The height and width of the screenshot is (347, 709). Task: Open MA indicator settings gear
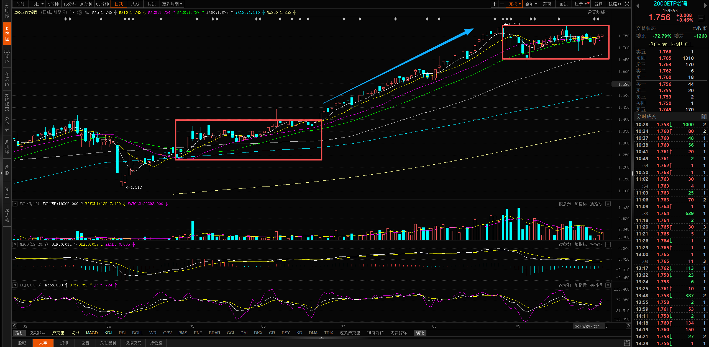80,12
